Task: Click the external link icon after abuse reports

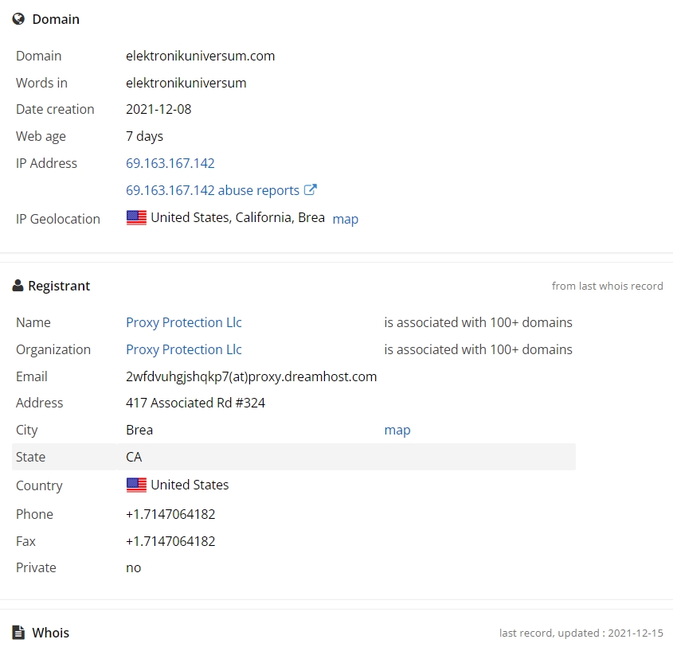Action: pos(311,189)
